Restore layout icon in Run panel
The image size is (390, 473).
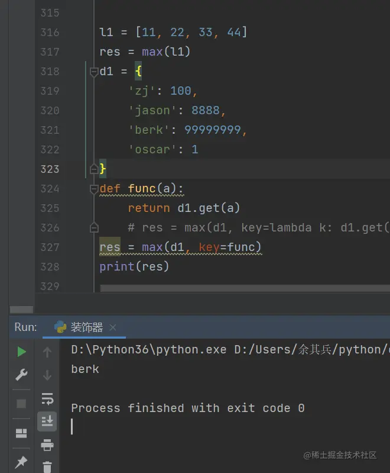click(x=21, y=433)
